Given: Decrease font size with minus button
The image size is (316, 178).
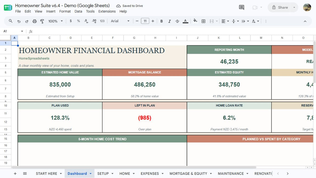Looking at the screenshot, I should click(137, 21).
